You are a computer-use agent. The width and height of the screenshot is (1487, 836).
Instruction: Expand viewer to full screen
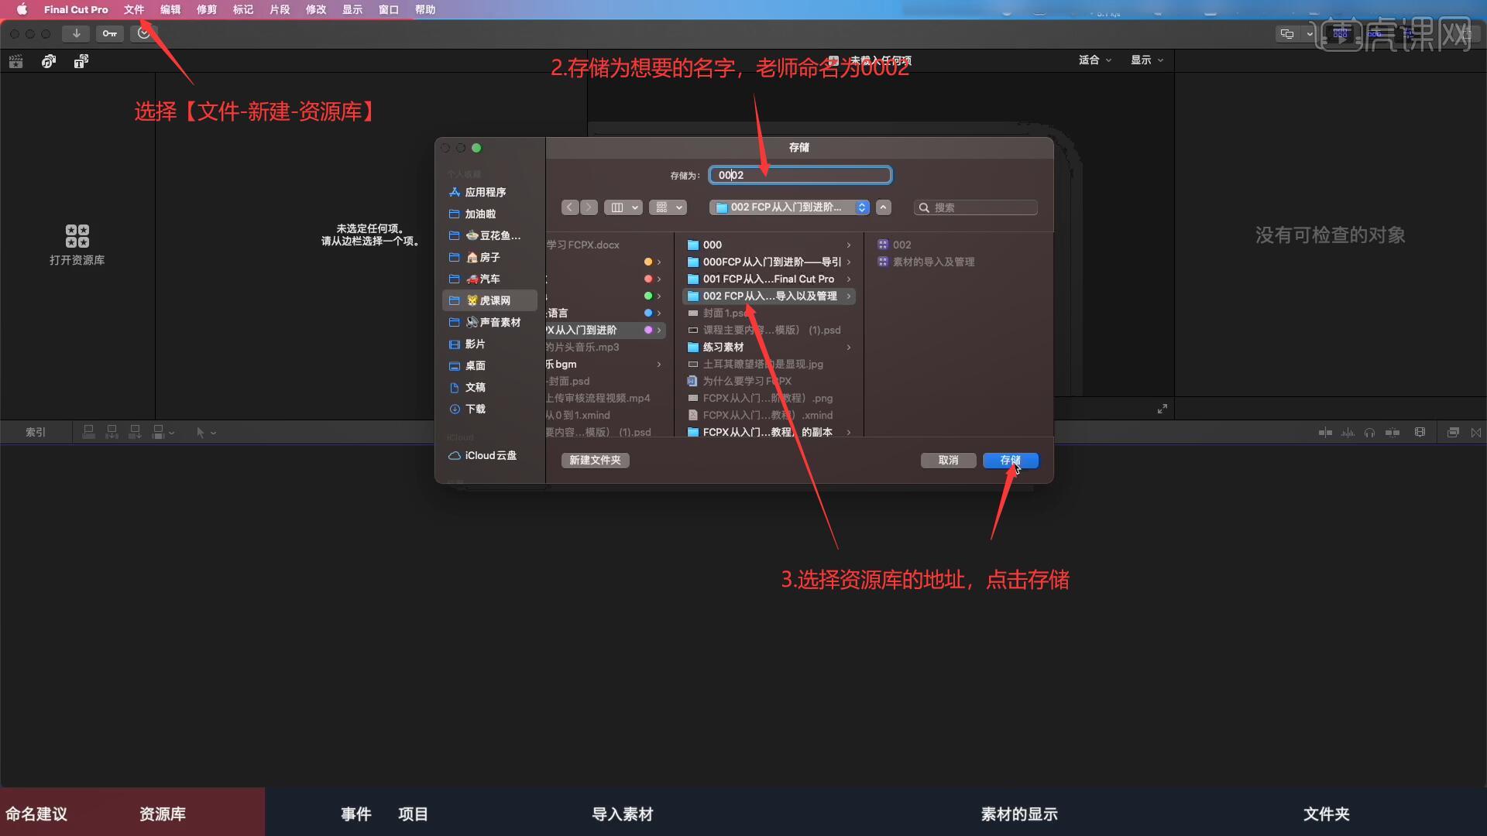point(1162,409)
